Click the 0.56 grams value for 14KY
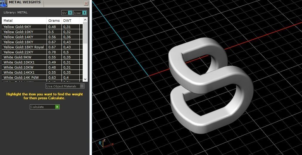Viewport: 302px width, 155px height. tap(52, 37)
